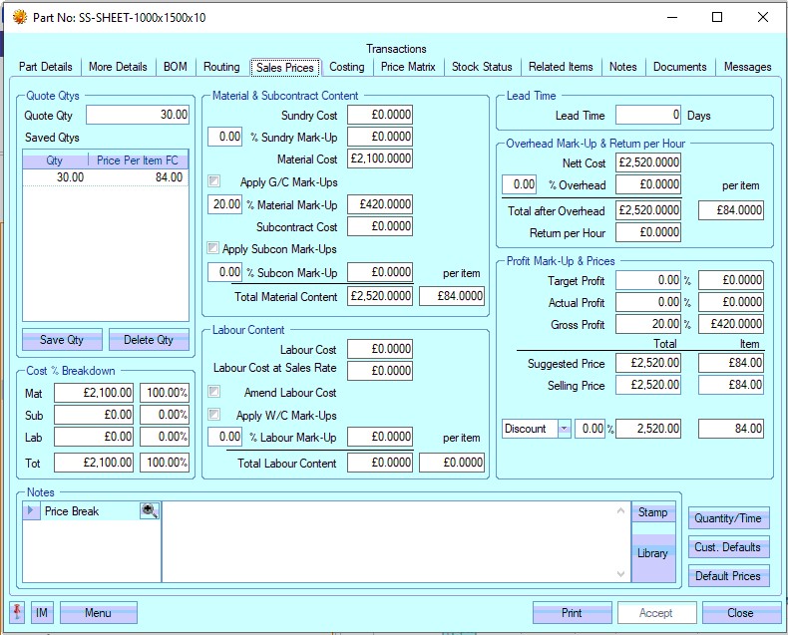The image size is (788, 635).
Task: Open the Discount dropdown arrow
Action: (x=564, y=429)
